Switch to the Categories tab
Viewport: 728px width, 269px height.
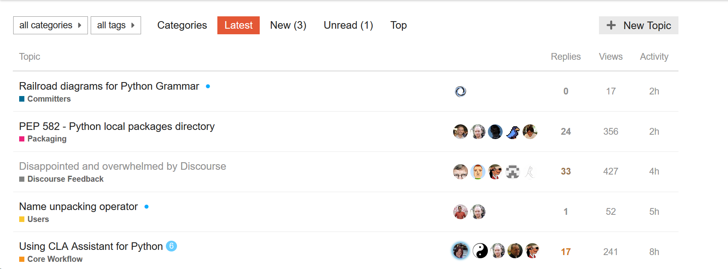(x=182, y=26)
